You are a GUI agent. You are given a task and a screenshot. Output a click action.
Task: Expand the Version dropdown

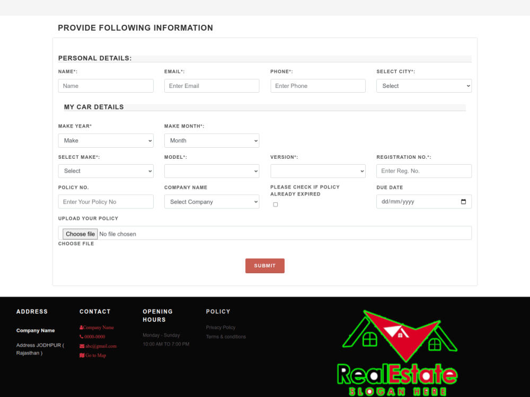pyautogui.click(x=317, y=171)
